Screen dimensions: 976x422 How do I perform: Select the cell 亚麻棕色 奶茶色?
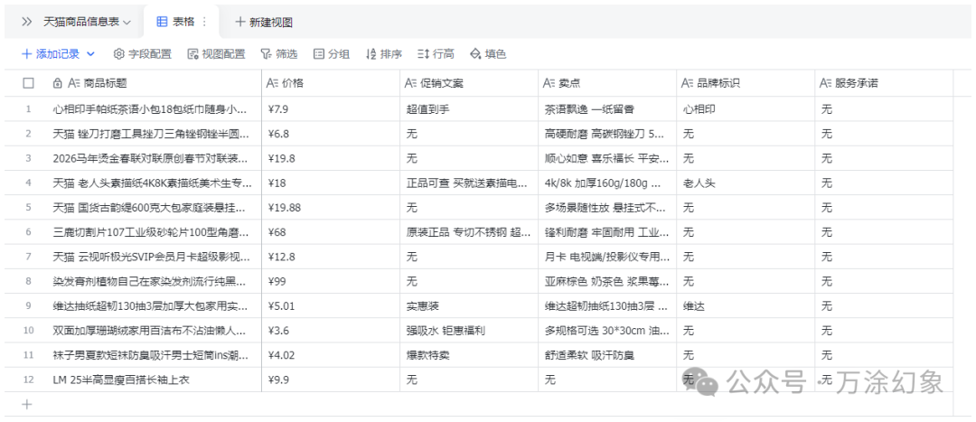point(607,281)
